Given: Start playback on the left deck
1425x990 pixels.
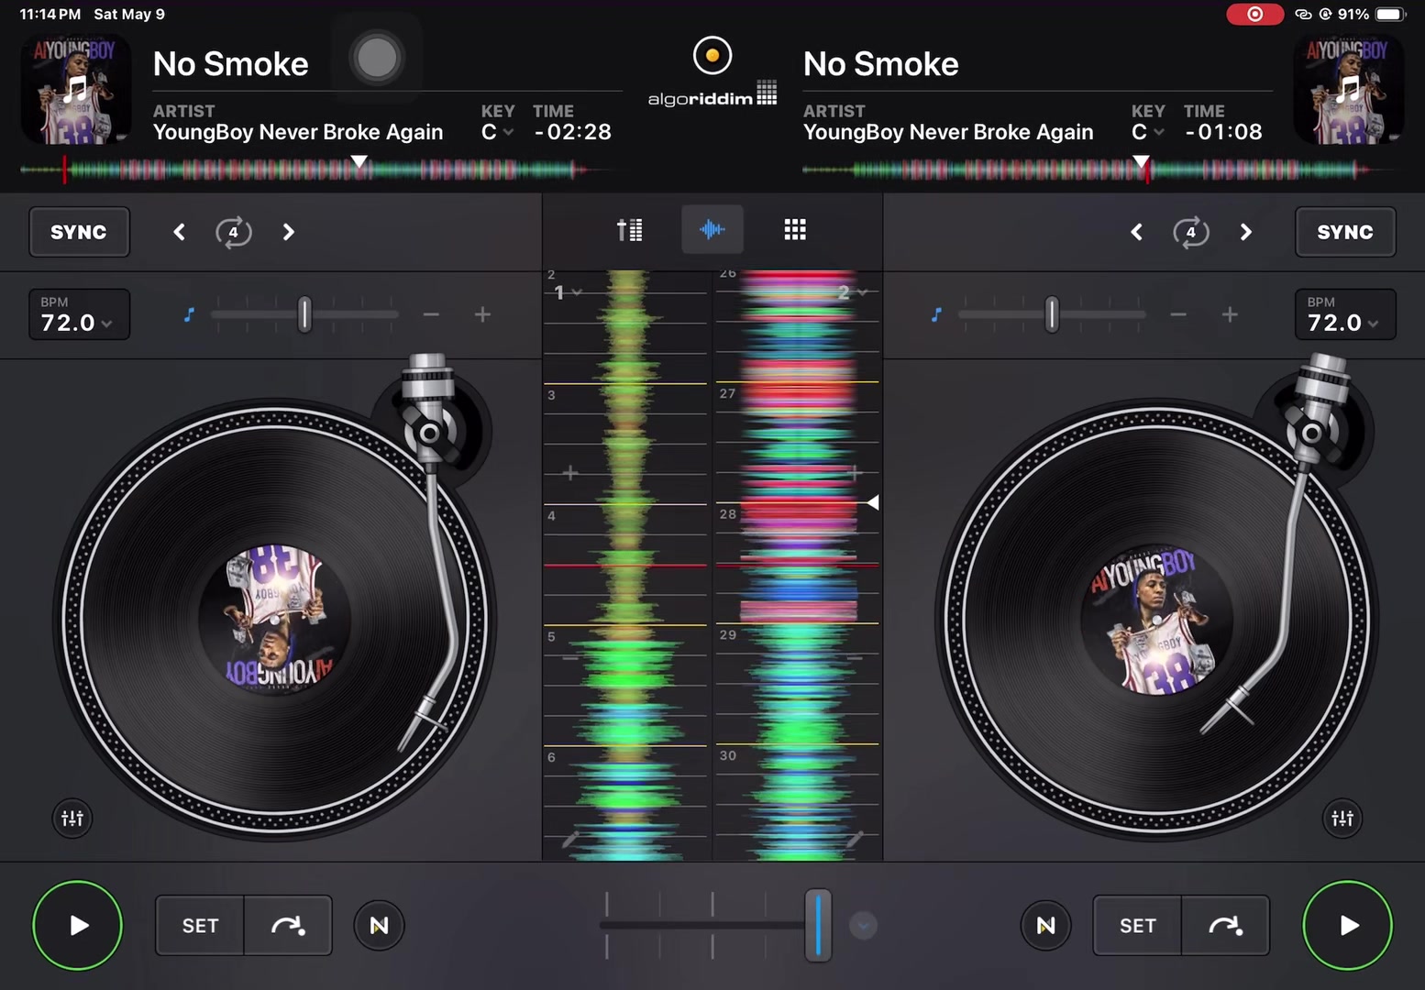Looking at the screenshot, I should click(x=77, y=925).
